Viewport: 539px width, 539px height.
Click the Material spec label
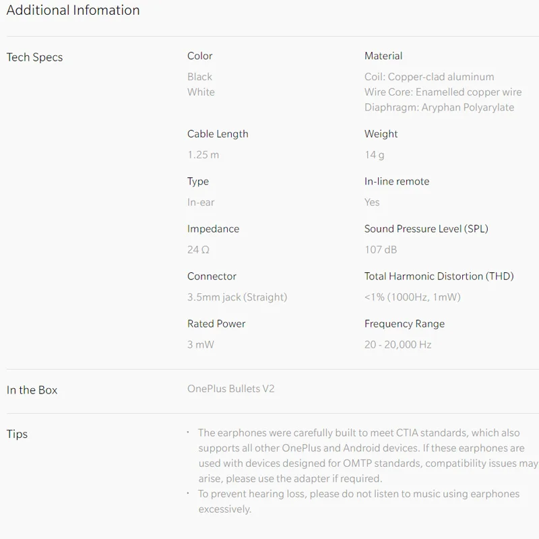(x=383, y=56)
